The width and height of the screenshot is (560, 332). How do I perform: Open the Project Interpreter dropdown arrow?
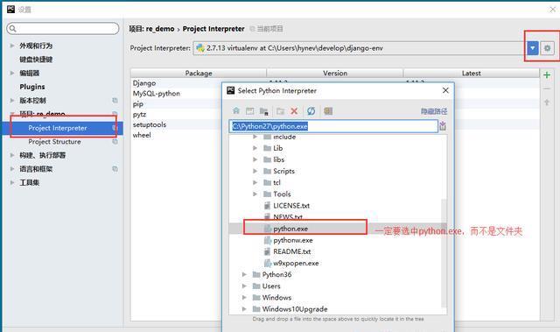(x=533, y=48)
